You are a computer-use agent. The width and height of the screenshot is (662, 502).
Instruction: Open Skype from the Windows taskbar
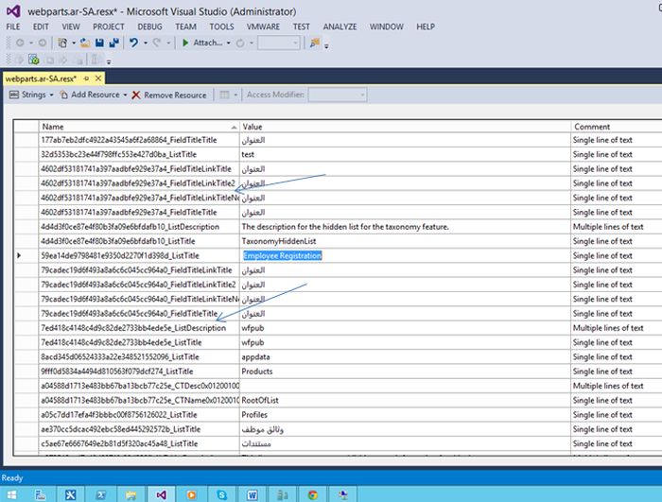coord(220,493)
